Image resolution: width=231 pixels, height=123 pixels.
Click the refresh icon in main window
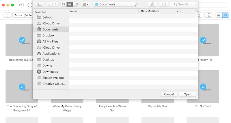click(30, 5)
